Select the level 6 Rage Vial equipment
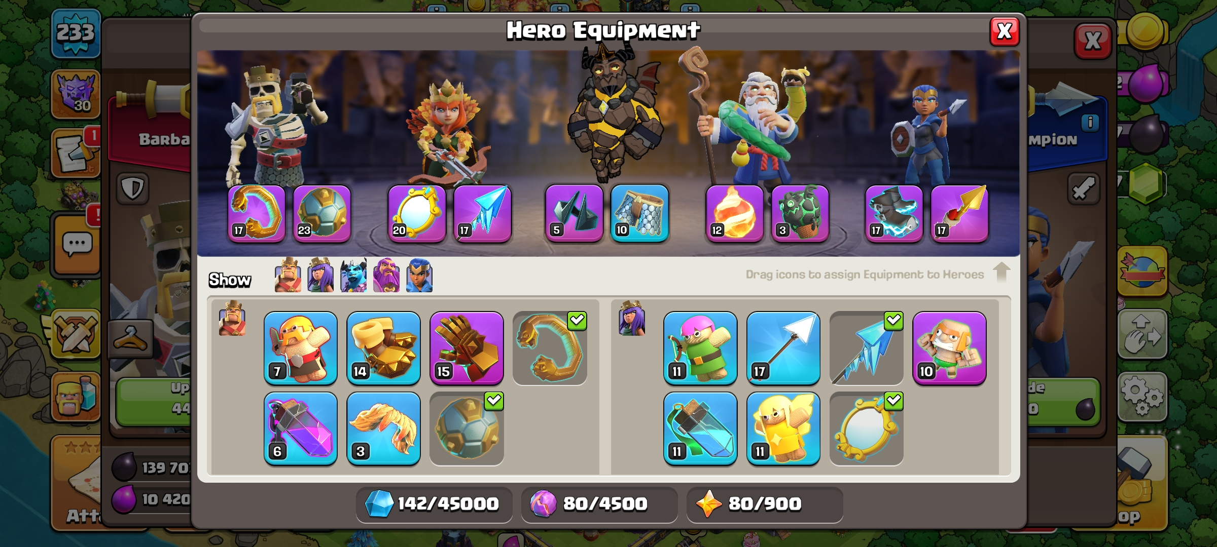This screenshot has width=1217, height=547. (x=301, y=428)
